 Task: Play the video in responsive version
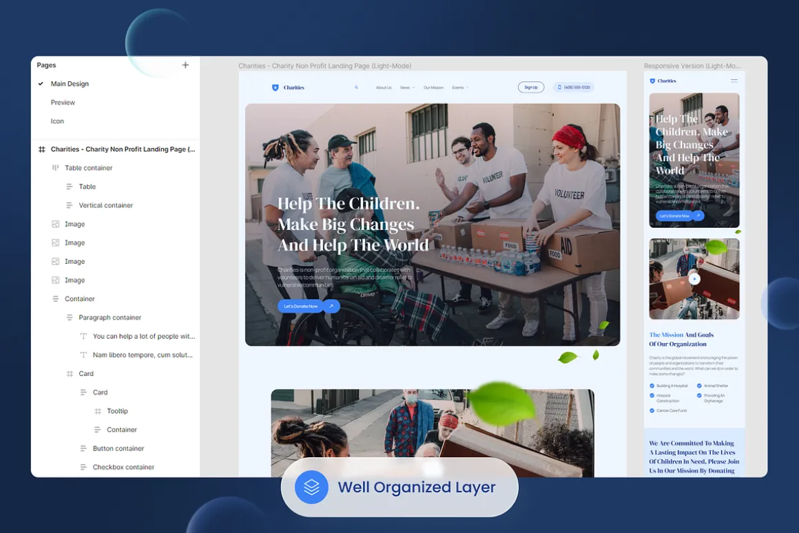694,279
